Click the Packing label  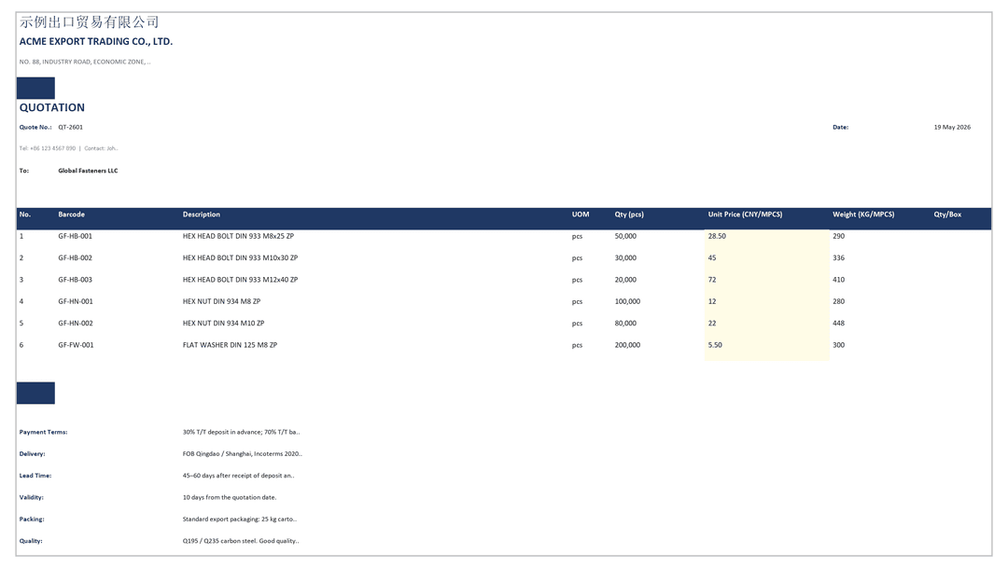point(32,520)
